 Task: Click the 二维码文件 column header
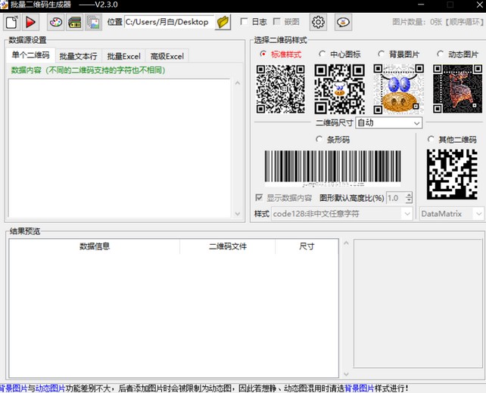(228, 246)
